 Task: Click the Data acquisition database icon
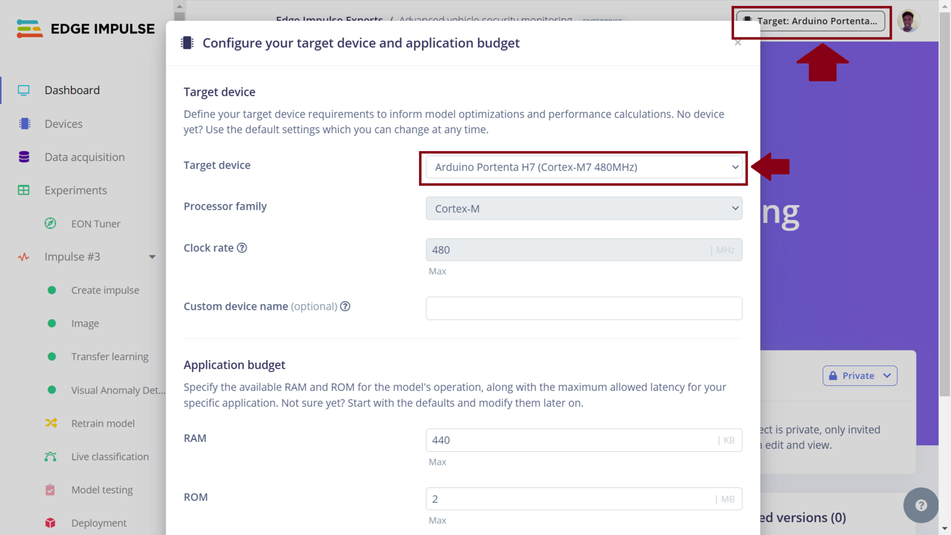pos(24,157)
